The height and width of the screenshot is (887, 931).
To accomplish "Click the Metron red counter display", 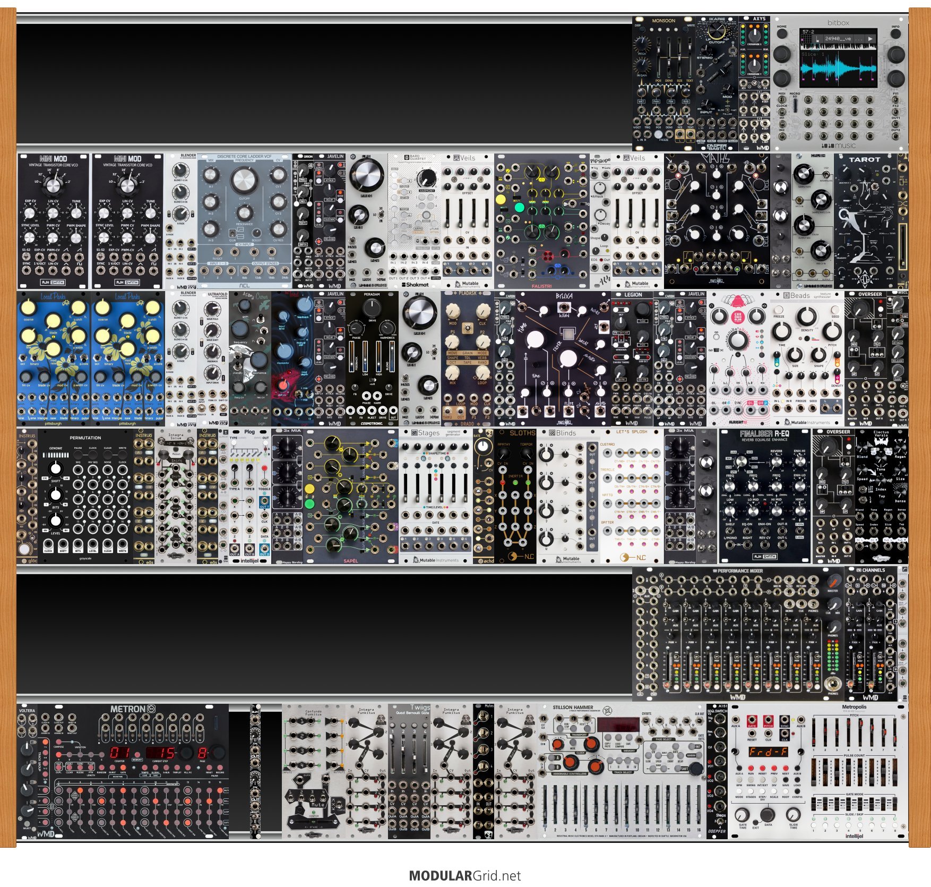I will coord(119,753).
